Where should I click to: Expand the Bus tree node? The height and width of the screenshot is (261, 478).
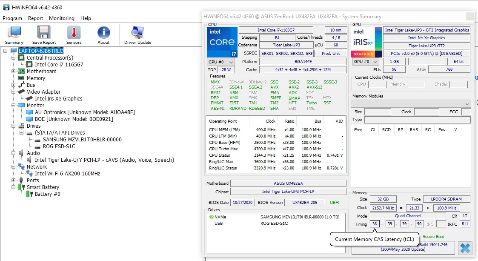14,85
